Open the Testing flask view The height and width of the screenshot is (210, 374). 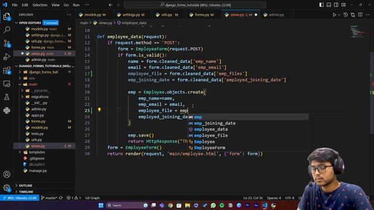pyautogui.click(x=6, y=97)
